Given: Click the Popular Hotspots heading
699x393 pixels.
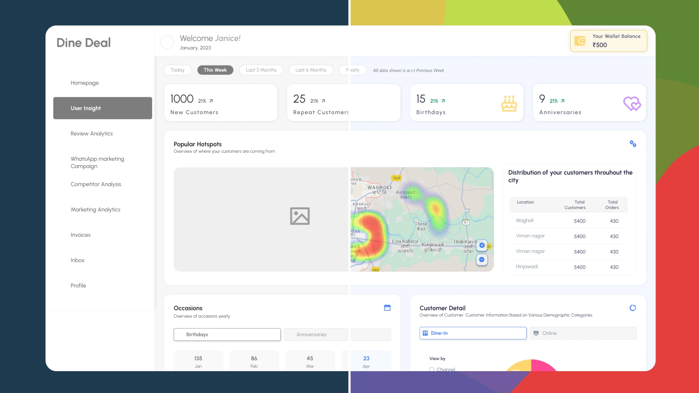Looking at the screenshot, I should (198, 144).
